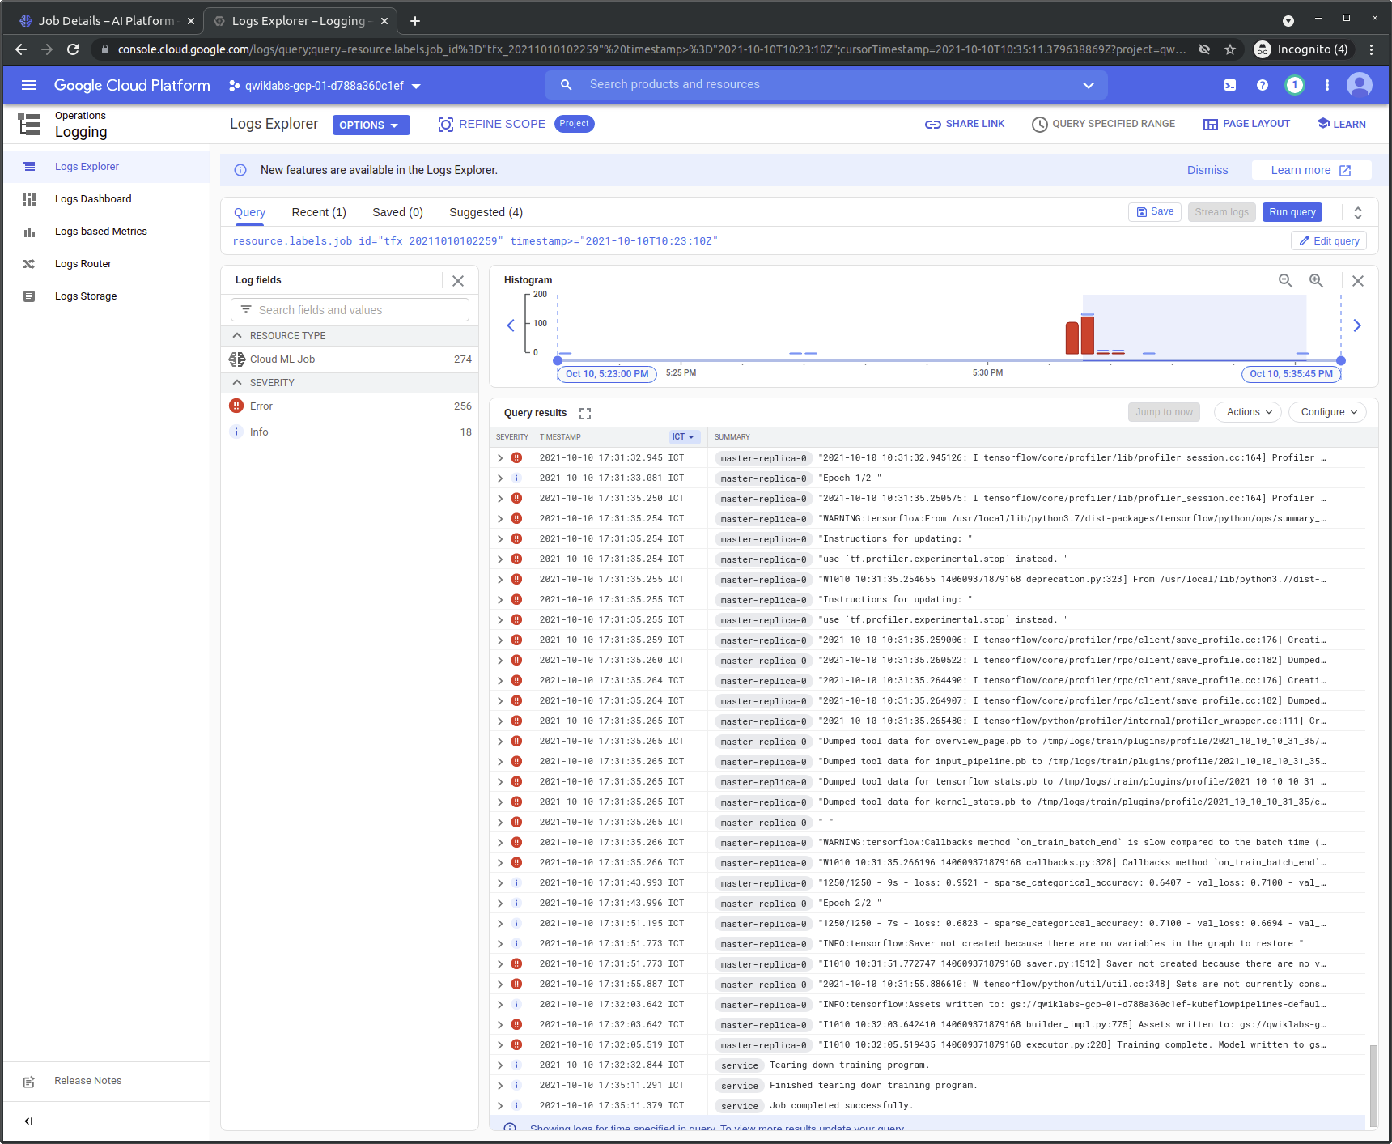Zoom in the histogram
This screenshot has width=1392, height=1144.
point(1317,280)
